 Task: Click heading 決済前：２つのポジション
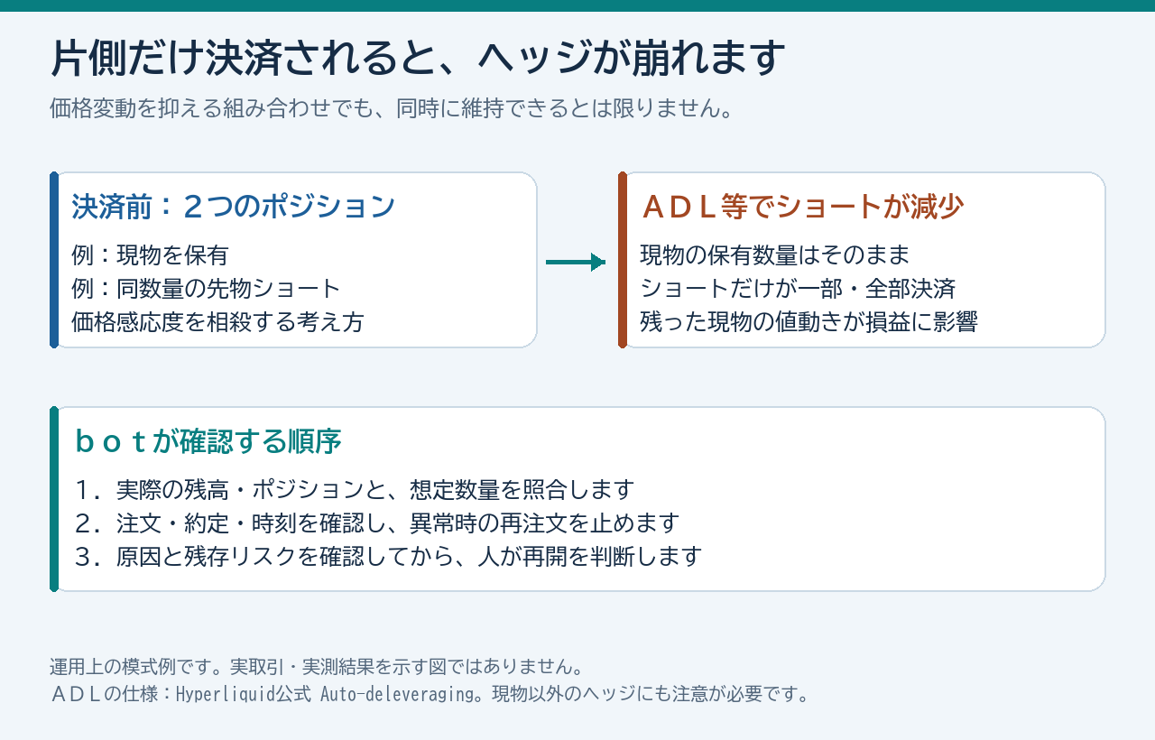click(233, 207)
